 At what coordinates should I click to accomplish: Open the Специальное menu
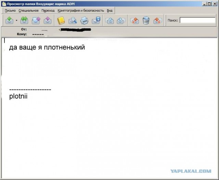[x=29, y=11]
